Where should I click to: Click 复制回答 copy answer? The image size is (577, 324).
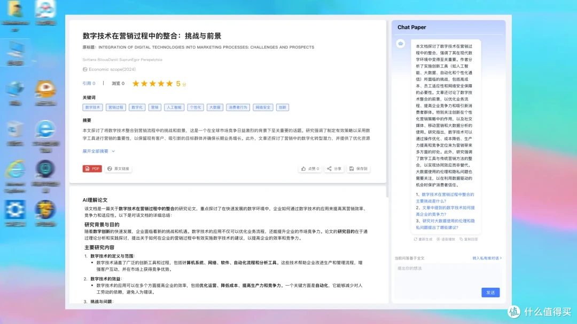coord(469,239)
